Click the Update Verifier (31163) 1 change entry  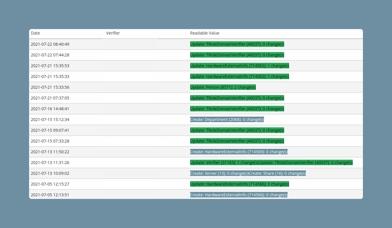(x=224, y=163)
